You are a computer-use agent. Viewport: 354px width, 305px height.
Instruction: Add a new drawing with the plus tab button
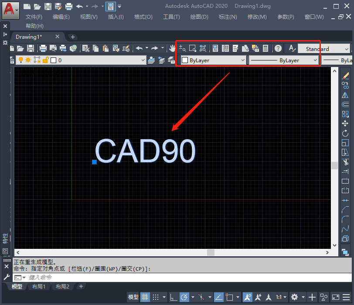coord(73,37)
